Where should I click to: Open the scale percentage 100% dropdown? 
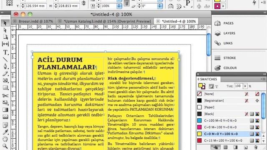click(119, 6)
